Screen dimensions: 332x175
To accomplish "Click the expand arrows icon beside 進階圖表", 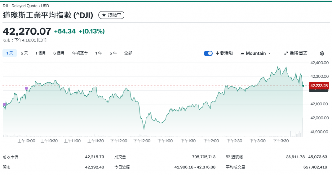I will coord(286,53).
